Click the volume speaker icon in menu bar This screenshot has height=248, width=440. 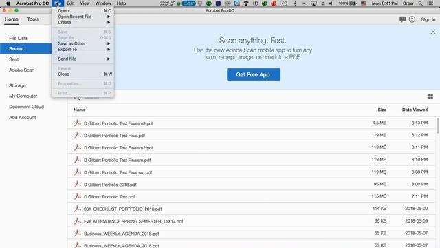coord(331,3)
